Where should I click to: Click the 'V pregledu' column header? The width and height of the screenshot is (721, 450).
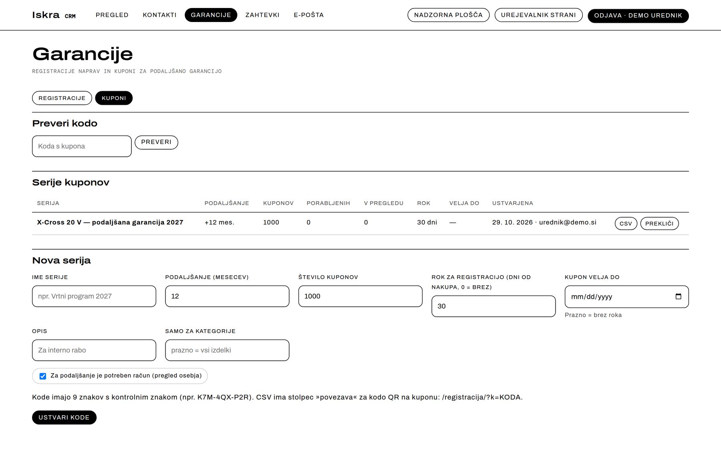(x=384, y=203)
